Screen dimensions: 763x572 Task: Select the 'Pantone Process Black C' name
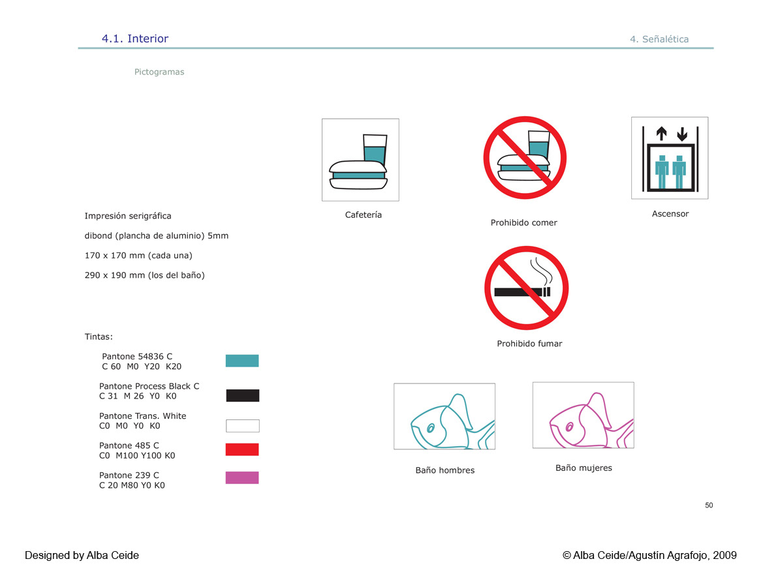coord(149,386)
